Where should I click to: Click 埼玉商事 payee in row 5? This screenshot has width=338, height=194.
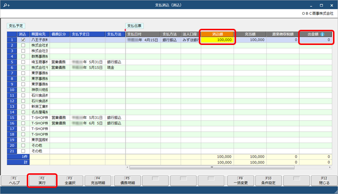39,62
